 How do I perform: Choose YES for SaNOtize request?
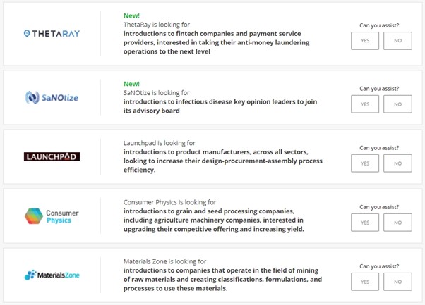click(365, 104)
